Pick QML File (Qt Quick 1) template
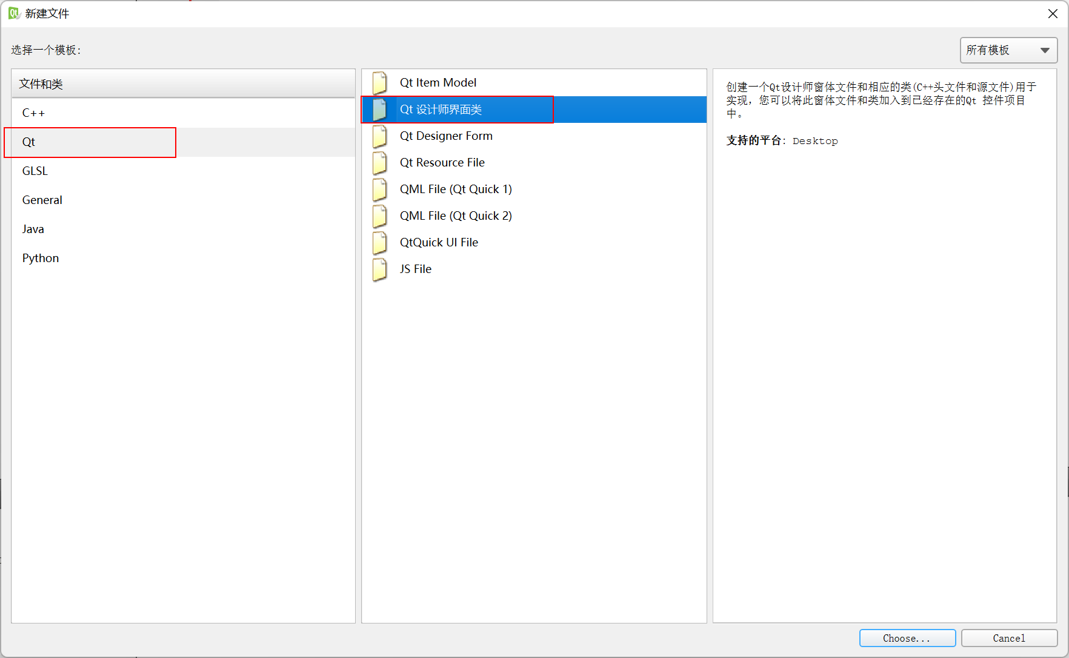 (534, 189)
